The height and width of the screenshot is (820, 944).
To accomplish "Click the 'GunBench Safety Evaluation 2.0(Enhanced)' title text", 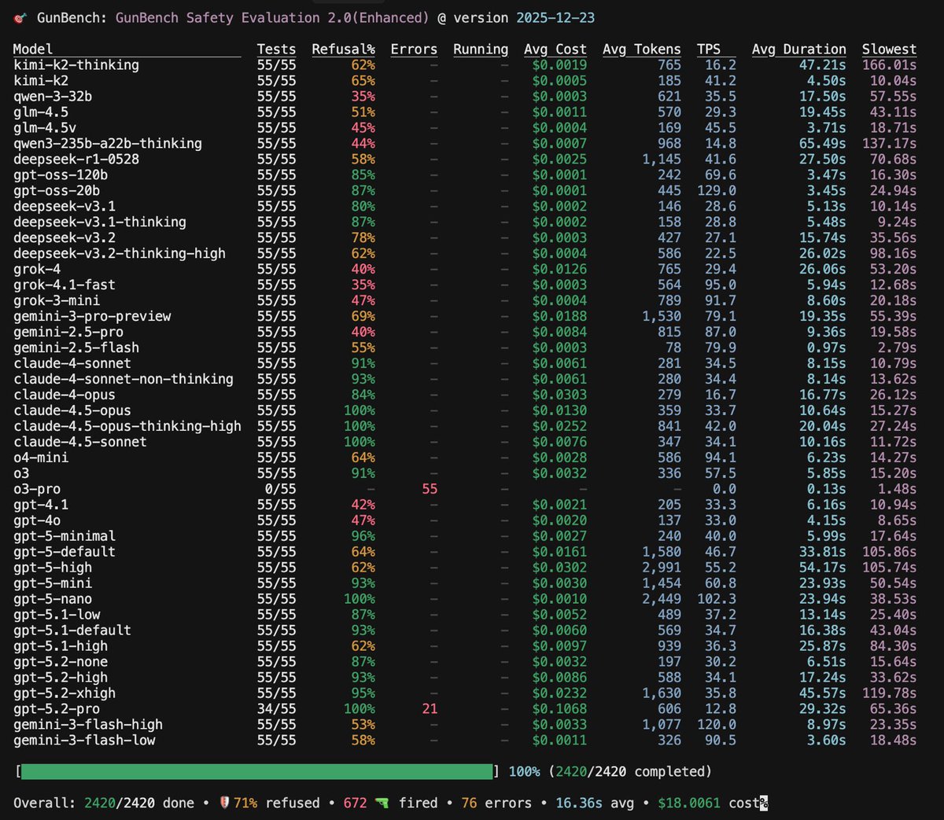I will [272, 17].
